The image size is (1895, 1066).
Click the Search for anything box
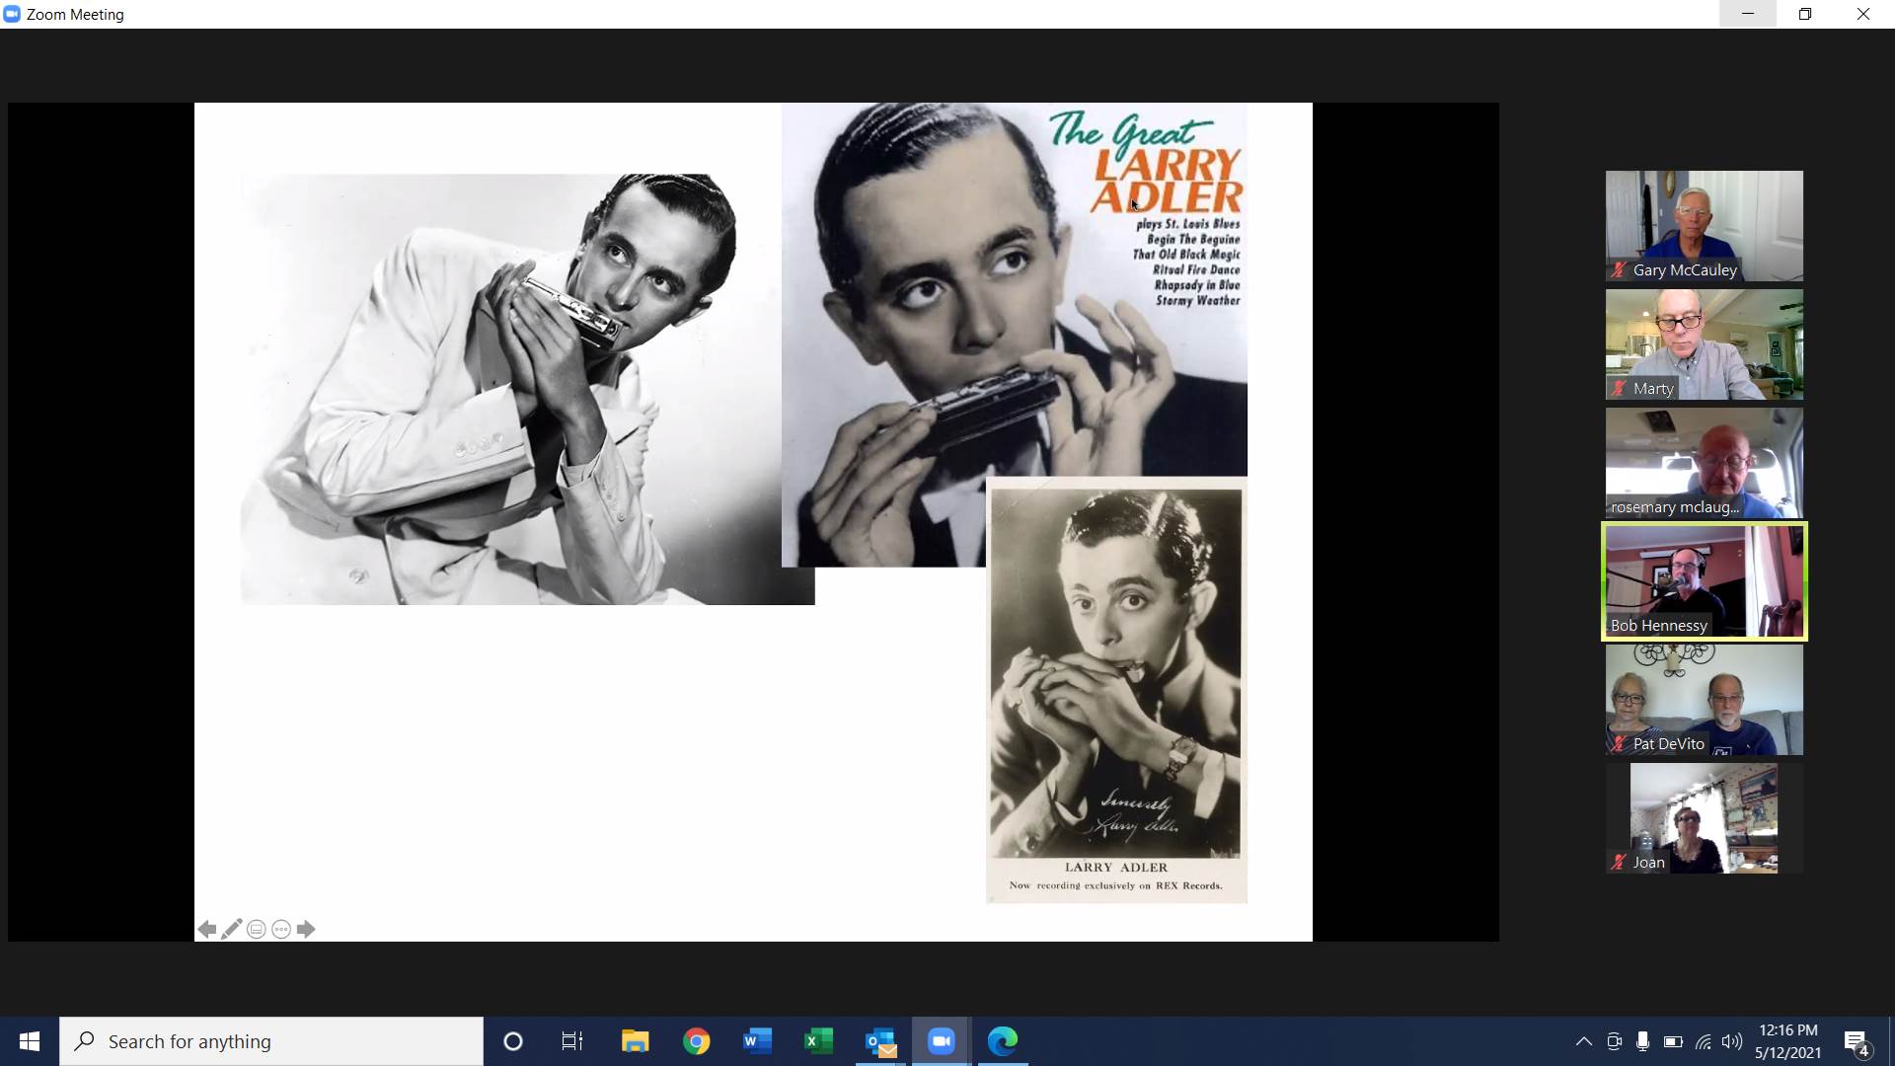click(x=271, y=1041)
